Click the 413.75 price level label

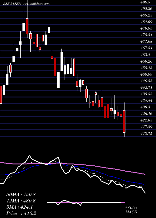pos(146,134)
